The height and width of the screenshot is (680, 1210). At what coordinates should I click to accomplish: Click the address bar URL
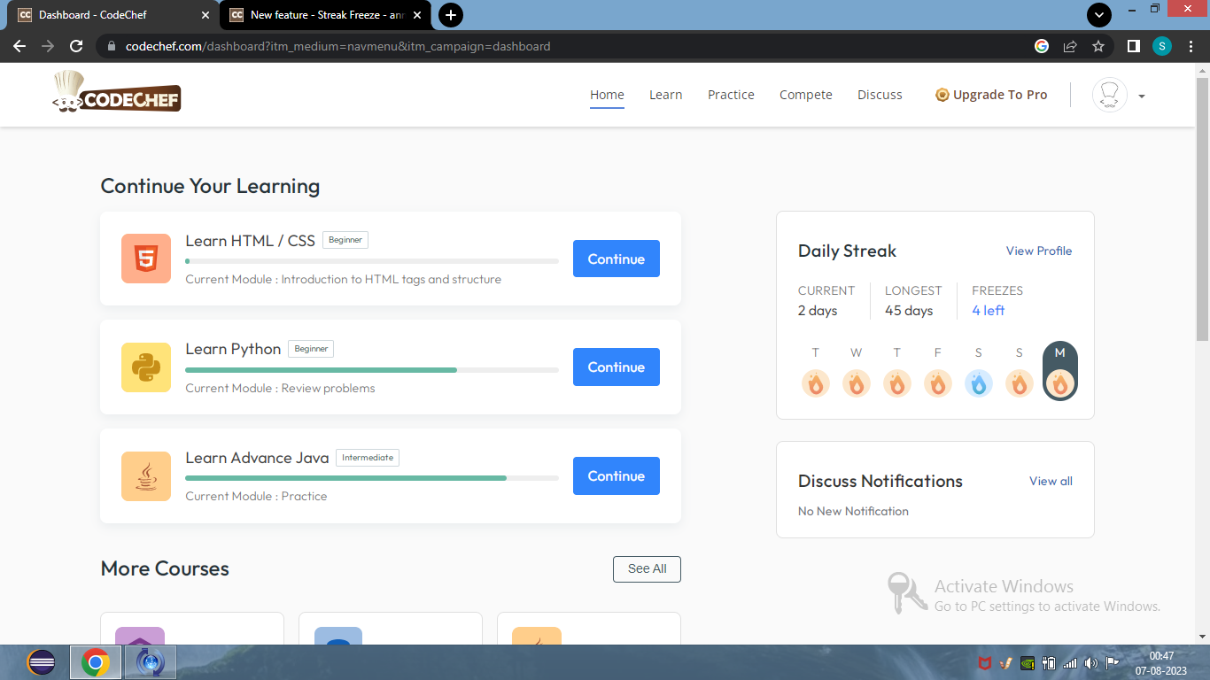click(338, 46)
